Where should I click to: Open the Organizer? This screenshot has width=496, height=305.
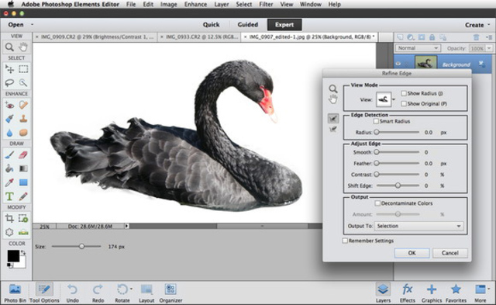170,293
